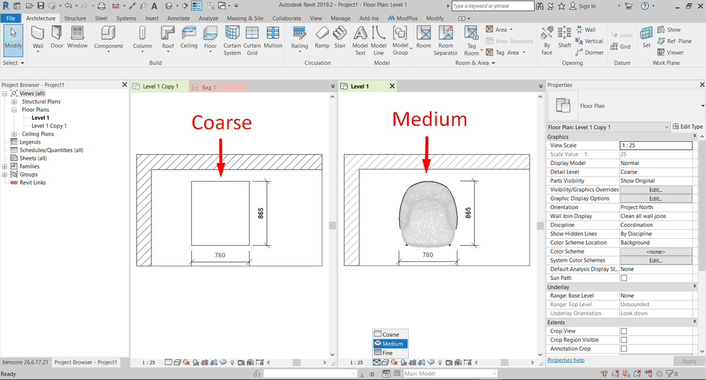The image size is (706, 380).
Task: Click the left view's horizontal scrollbar thumb
Action: coord(297,363)
